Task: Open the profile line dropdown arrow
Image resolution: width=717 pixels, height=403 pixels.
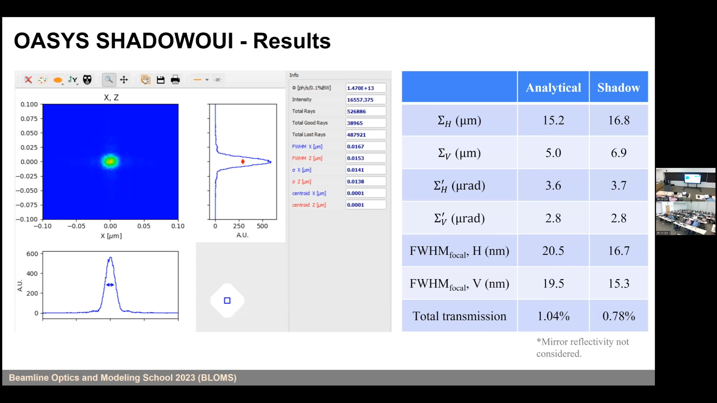Action: (x=207, y=79)
